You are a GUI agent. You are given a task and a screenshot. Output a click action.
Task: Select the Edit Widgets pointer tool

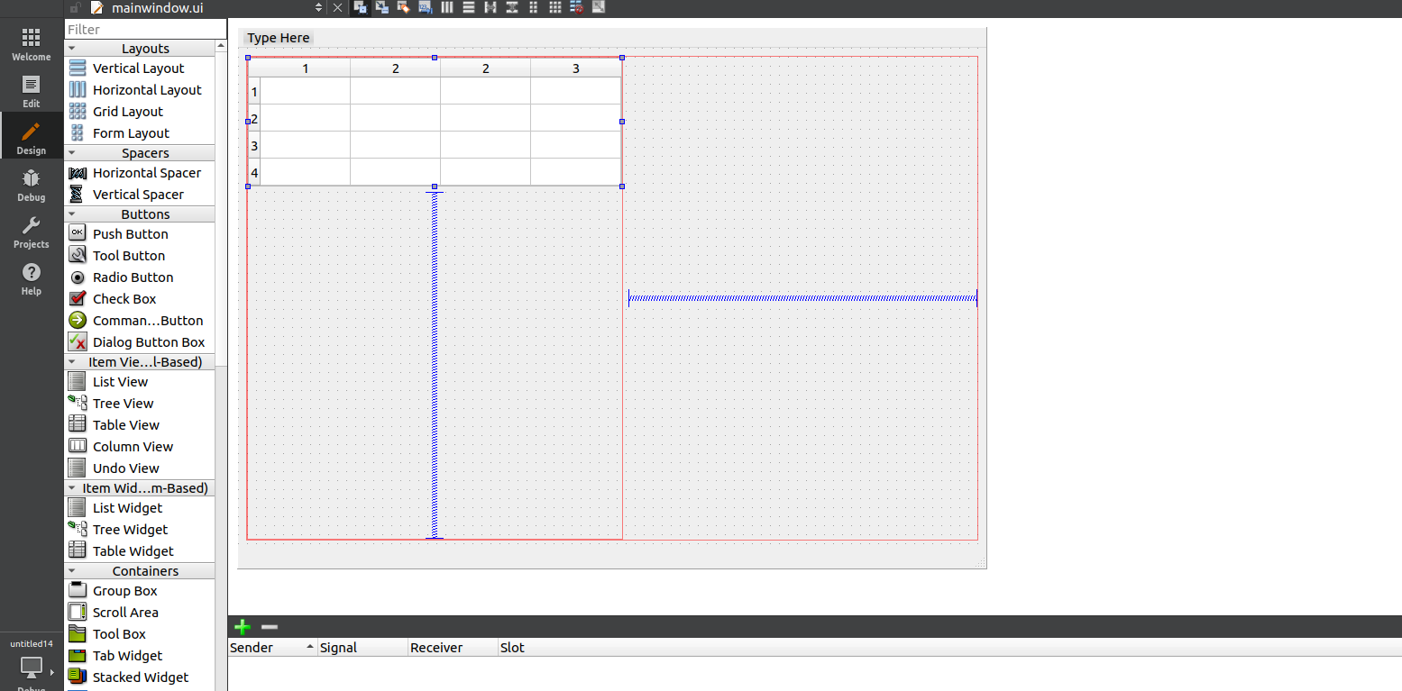360,7
